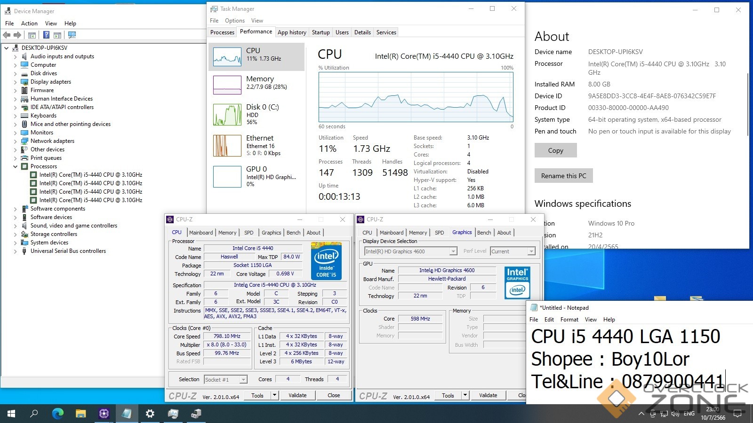Expand the System devices node
The image size is (753, 423).
point(15,243)
